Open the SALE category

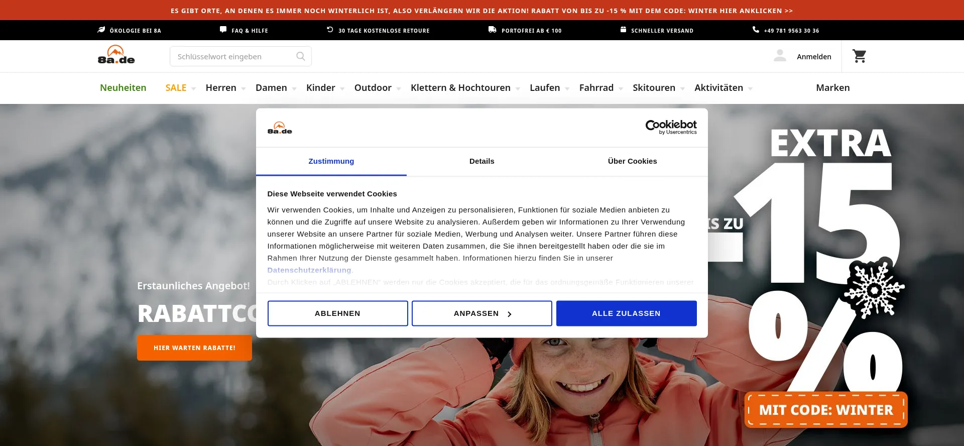176,88
